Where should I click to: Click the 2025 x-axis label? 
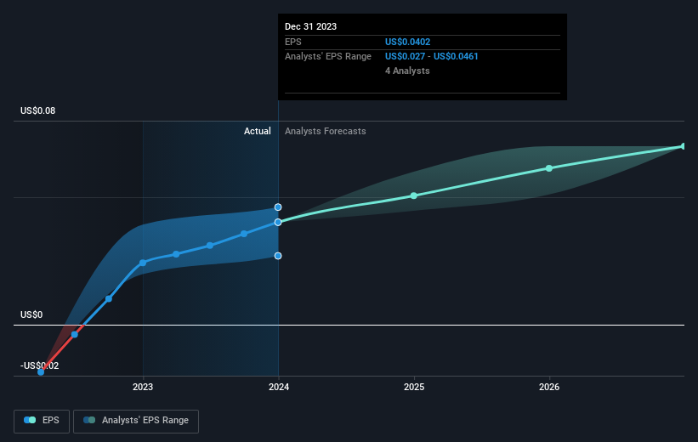point(414,388)
